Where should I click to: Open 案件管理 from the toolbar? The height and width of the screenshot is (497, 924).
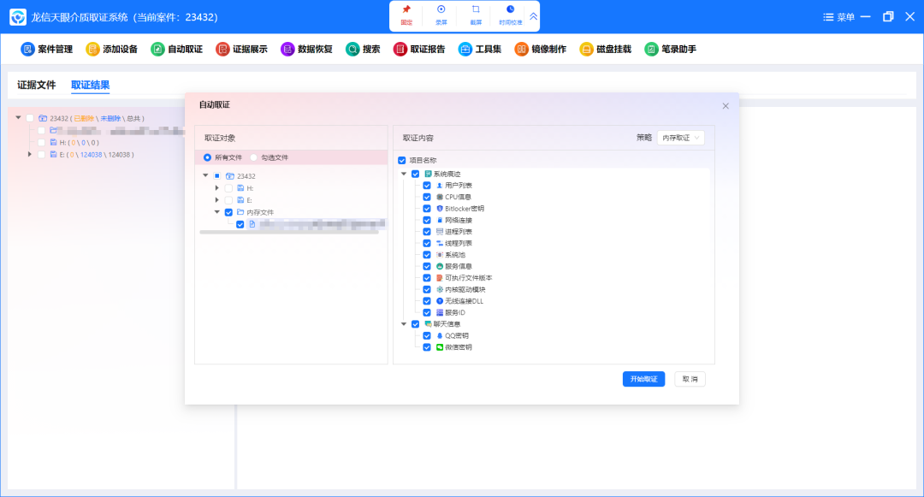coord(46,50)
